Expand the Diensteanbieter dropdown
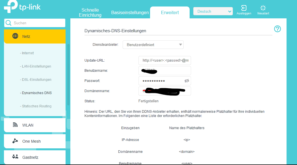 pos(153,45)
